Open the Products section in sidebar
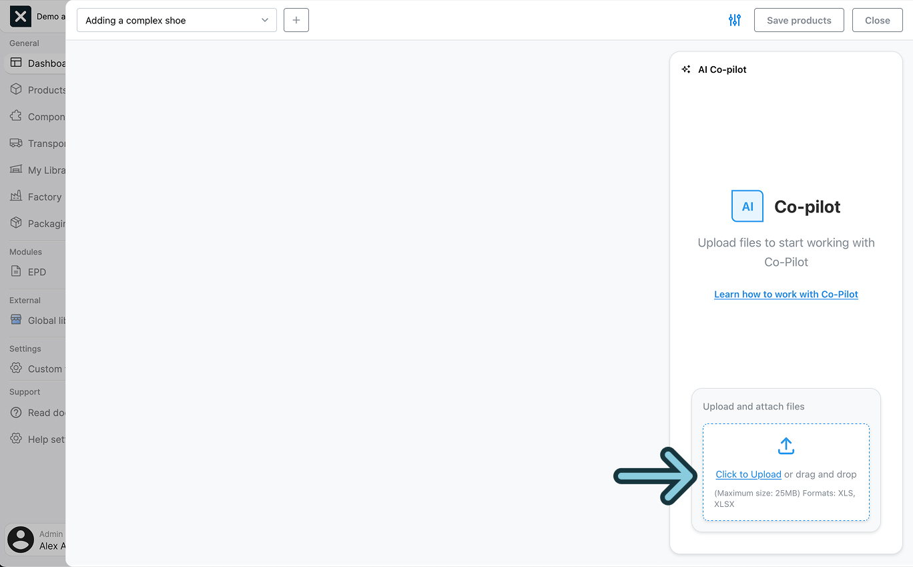This screenshot has height=567, width=913. pyautogui.click(x=43, y=89)
